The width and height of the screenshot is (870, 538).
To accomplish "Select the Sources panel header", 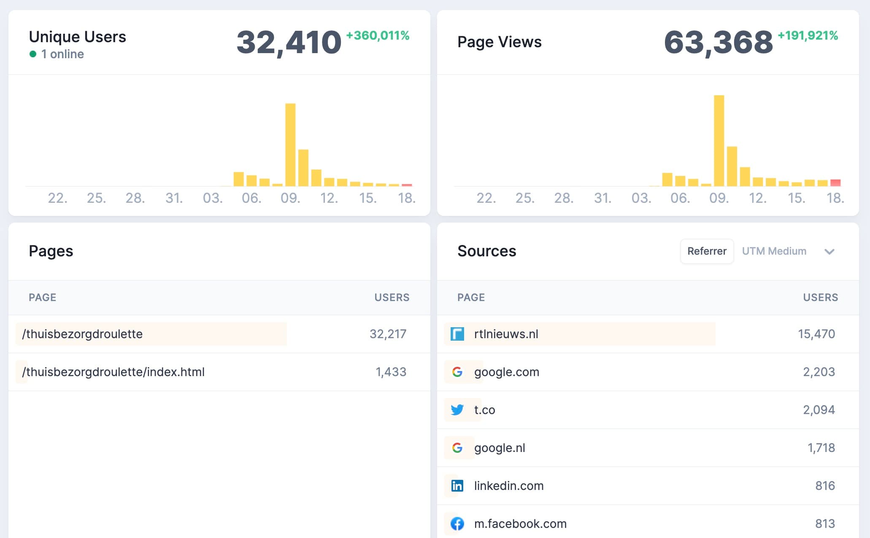I will (487, 251).
